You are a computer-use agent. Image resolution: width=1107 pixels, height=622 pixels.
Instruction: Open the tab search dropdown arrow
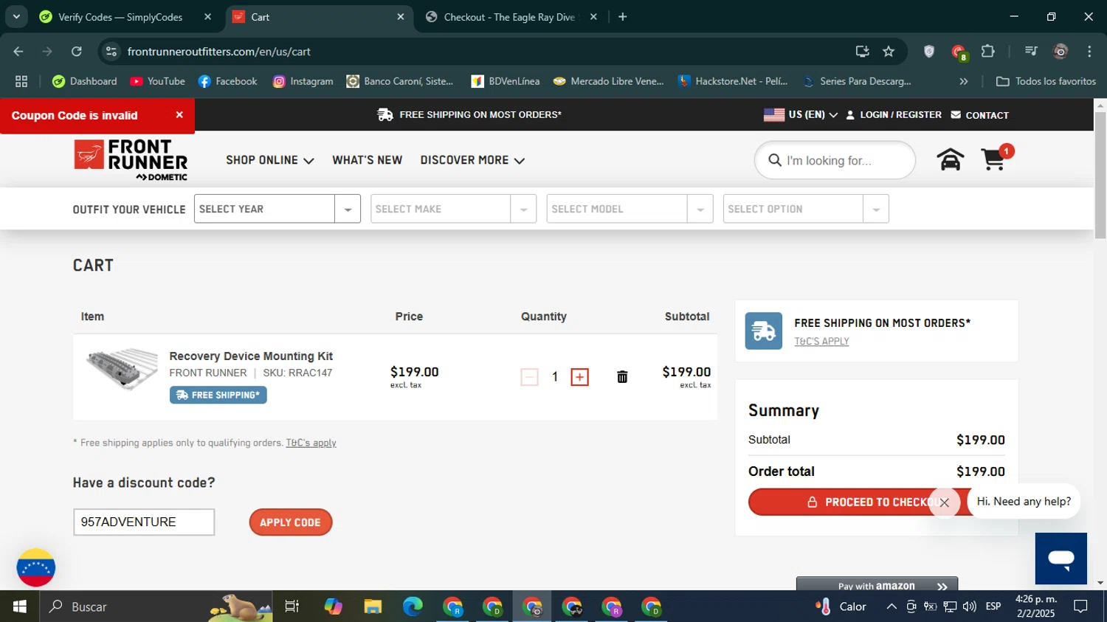[x=16, y=16]
